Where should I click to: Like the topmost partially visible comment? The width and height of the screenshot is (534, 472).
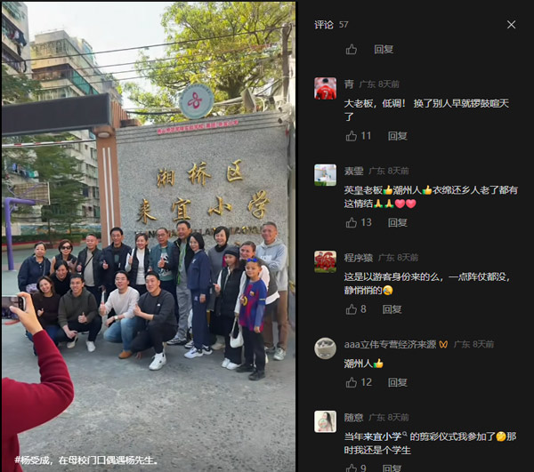point(352,50)
